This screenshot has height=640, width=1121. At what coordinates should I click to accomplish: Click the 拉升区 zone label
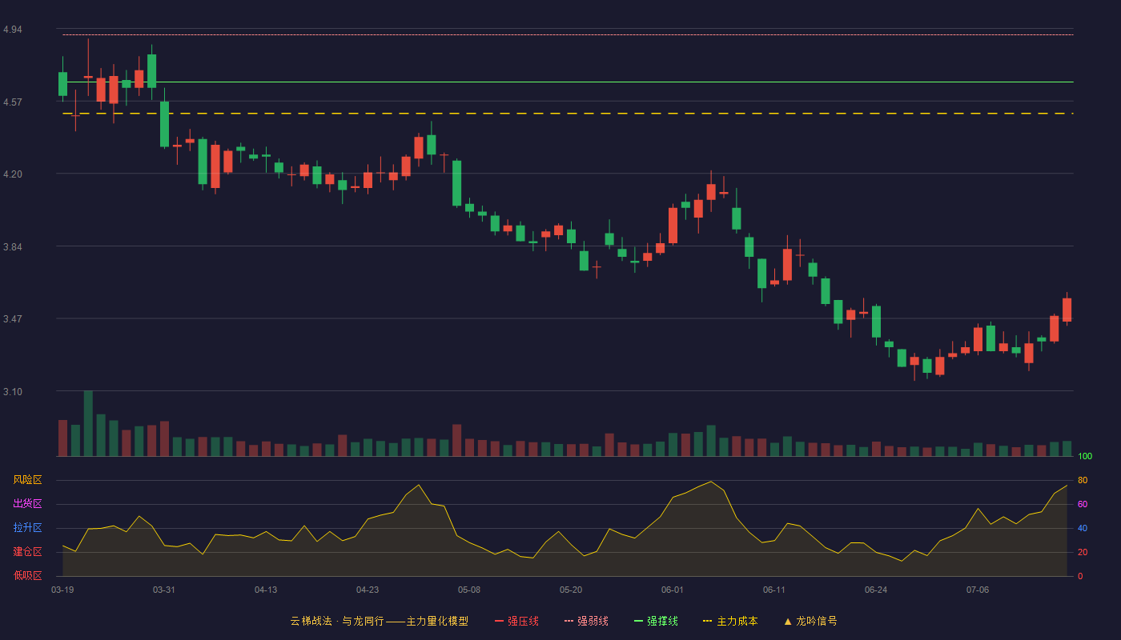click(27, 528)
